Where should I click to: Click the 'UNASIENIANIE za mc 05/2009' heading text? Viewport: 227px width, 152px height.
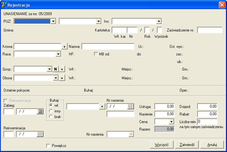coord(28,14)
